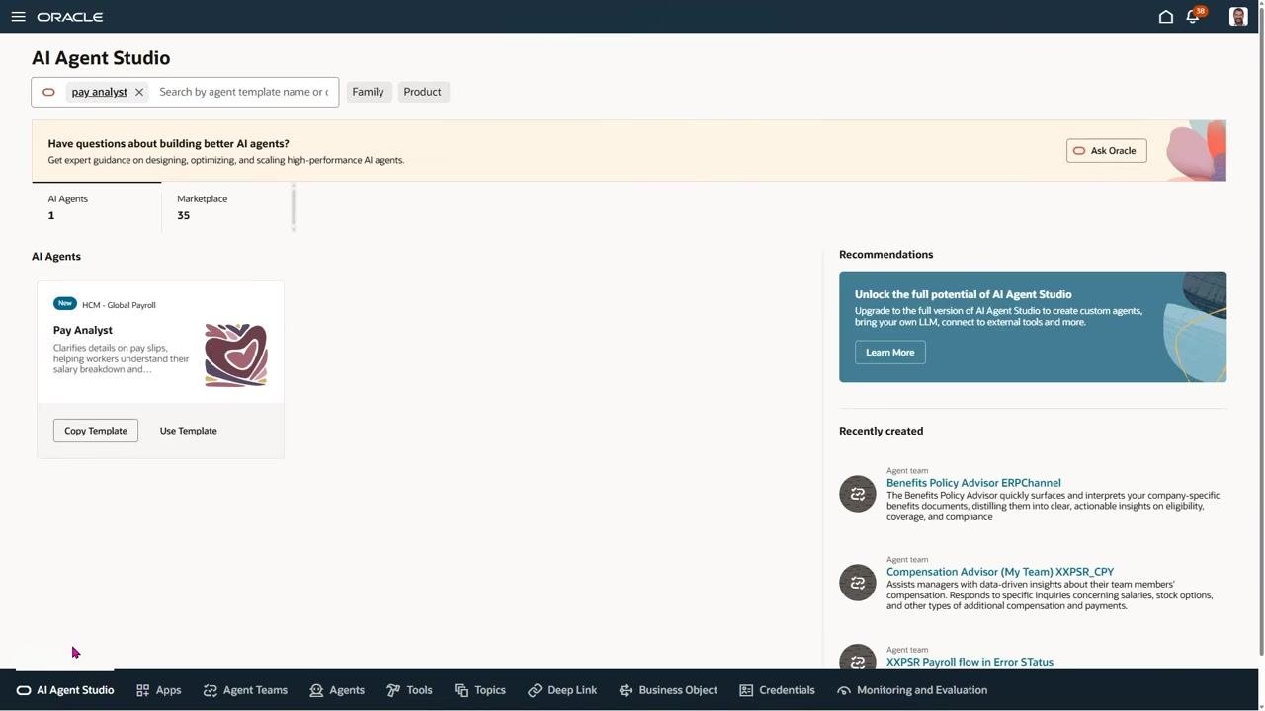Remove the pay analyst search filter

[x=139, y=92]
